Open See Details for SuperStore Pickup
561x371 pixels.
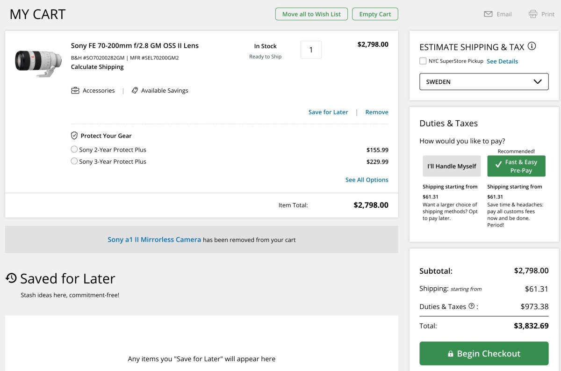502,61
